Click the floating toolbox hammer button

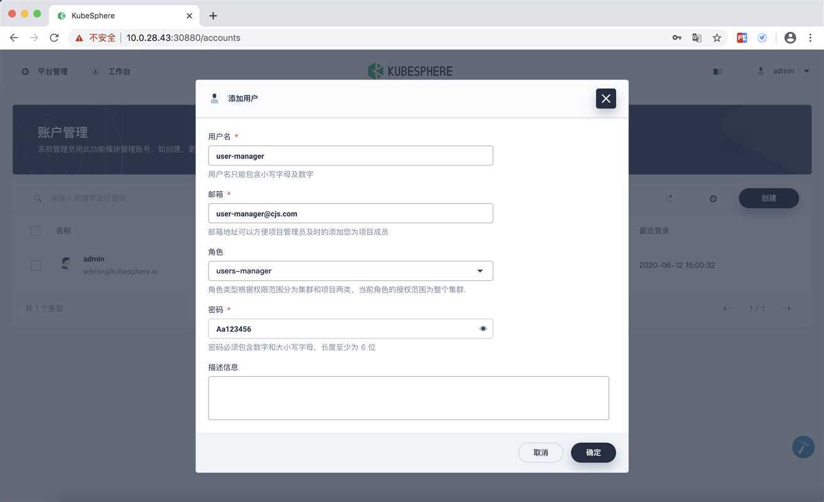(x=803, y=447)
